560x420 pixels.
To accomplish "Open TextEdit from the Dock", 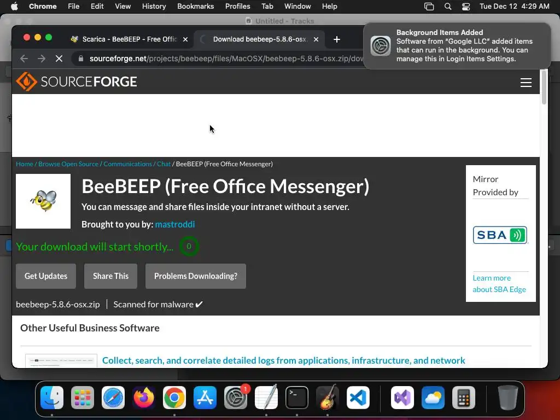I will pyautogui.click(x=266, y=398).
